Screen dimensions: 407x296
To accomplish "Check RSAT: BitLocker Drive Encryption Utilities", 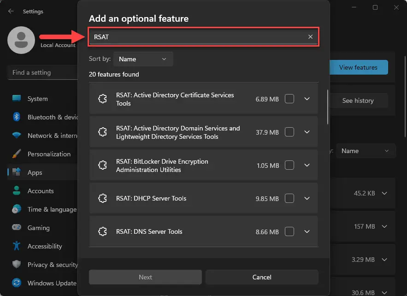I will pos(289,166).
